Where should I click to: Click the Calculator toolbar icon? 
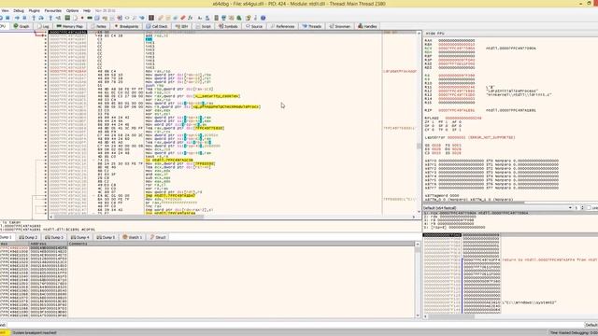tap(216, 18)
